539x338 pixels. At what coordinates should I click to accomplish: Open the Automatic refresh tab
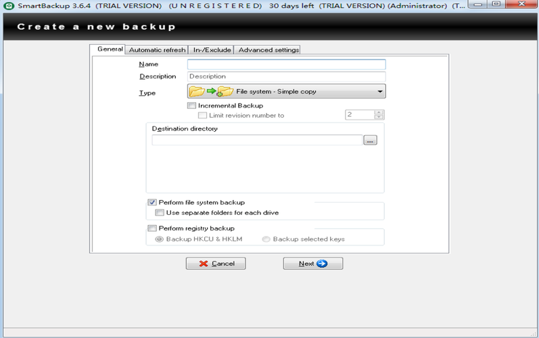click(157, 50)
